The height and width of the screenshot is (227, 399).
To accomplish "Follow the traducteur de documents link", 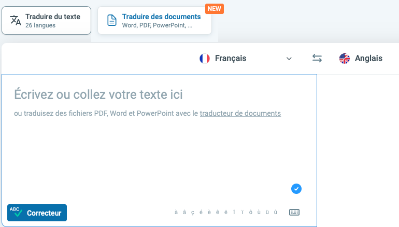I will pos(240,113).
